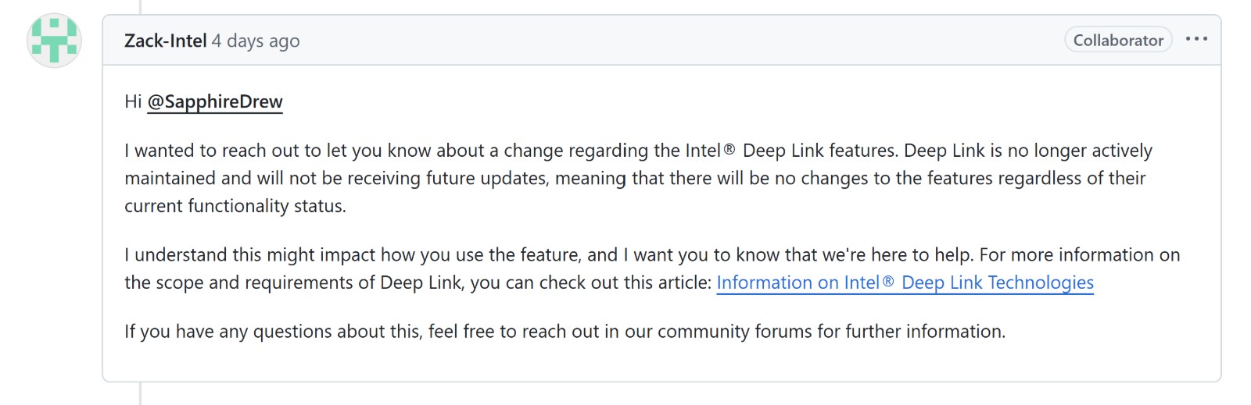Click blank space below the last paragraph

[661, 363]
